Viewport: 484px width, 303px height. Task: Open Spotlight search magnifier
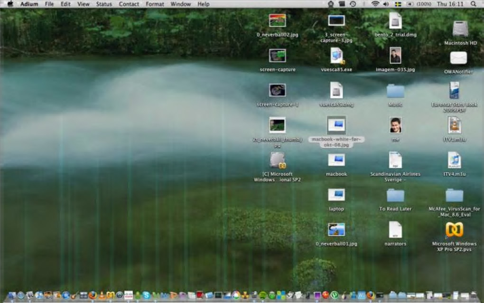pos(473,4)
